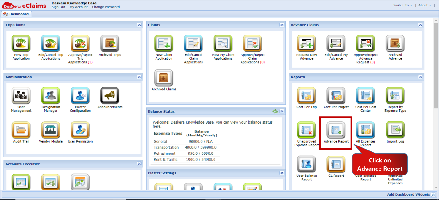Open Edit/Cancel My Advance
Viewport: 439px width, 200px height.
coord(336,44)
